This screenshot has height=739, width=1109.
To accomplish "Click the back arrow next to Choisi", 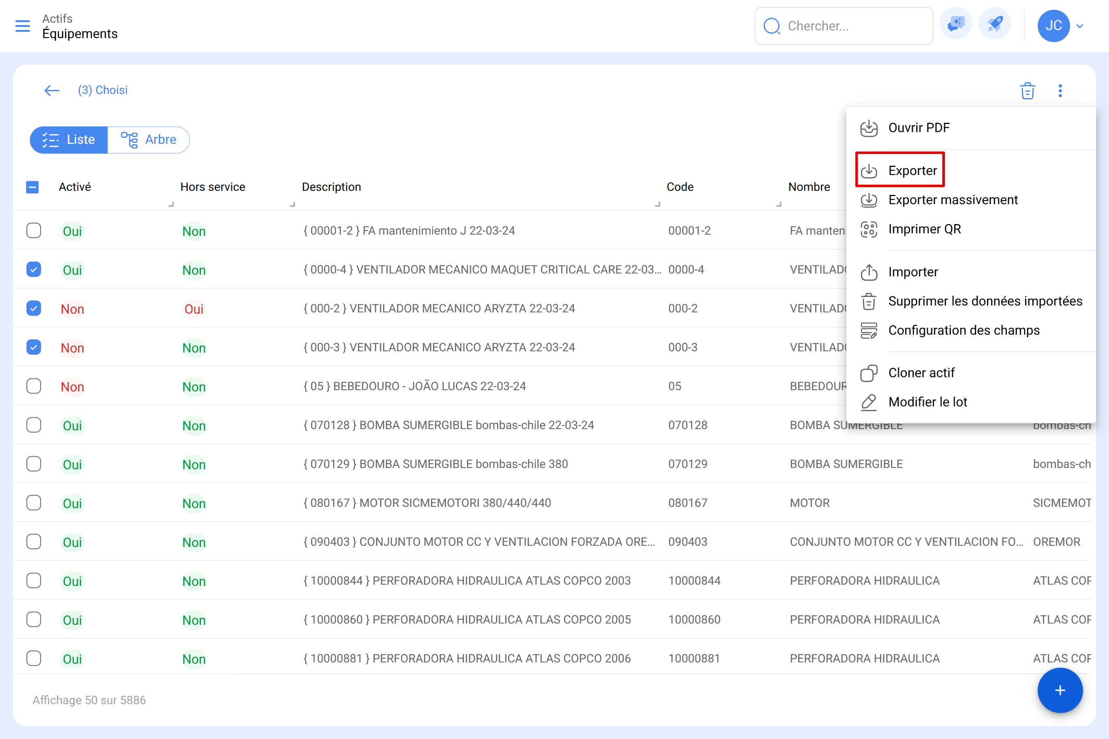I will (x=52, y=90).
